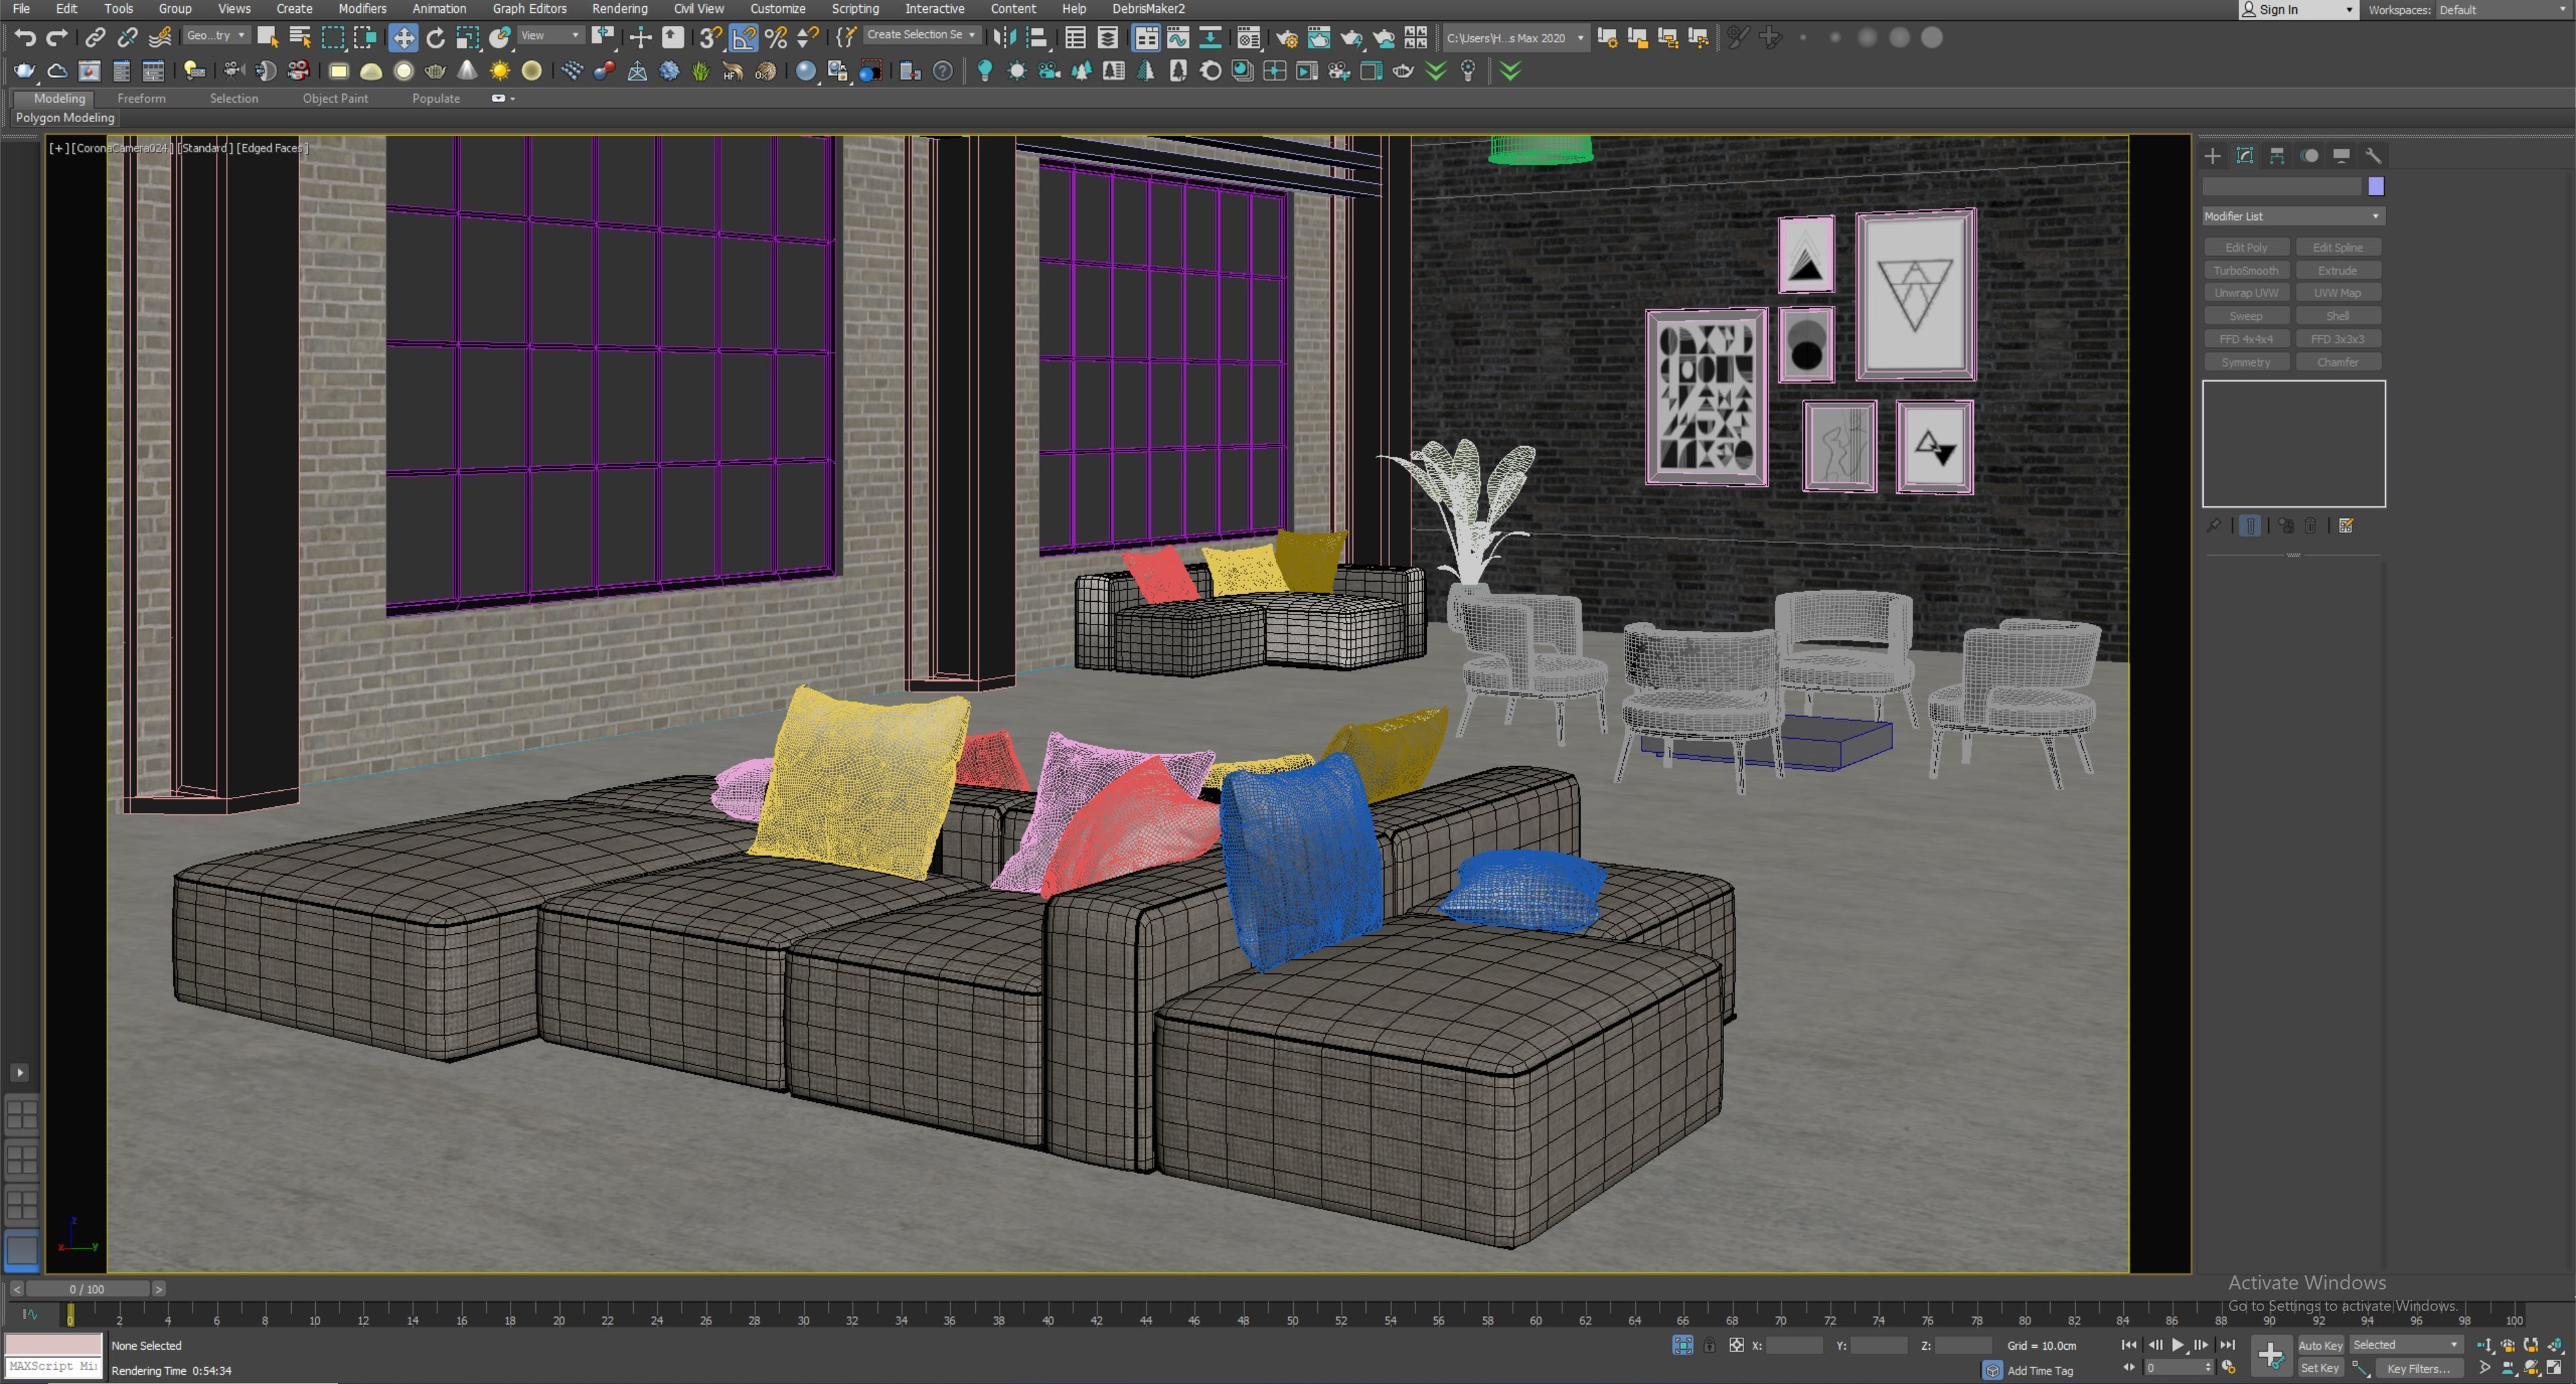The width and height of the screenshot is (2576, 1384).
Task: Toggle Auto Key animation mode
Action: pyautogui.click(x=2320, y=1345)
